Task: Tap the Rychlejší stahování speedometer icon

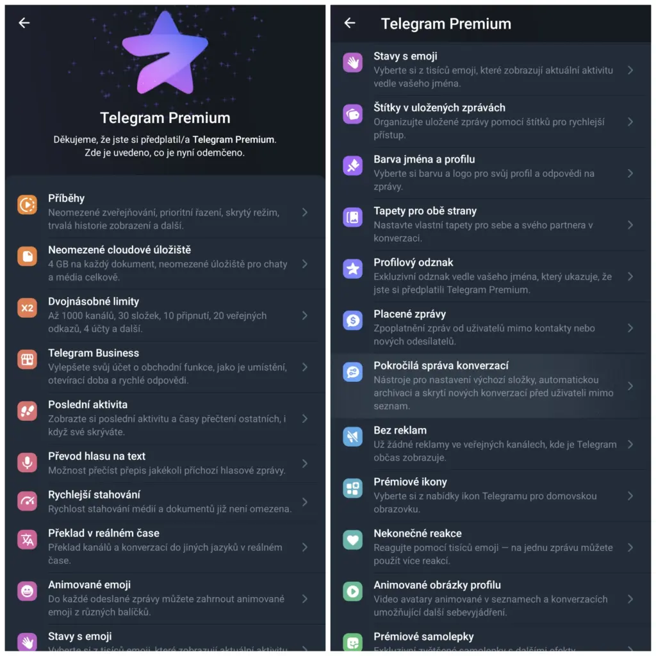Action: coord(27,501)
